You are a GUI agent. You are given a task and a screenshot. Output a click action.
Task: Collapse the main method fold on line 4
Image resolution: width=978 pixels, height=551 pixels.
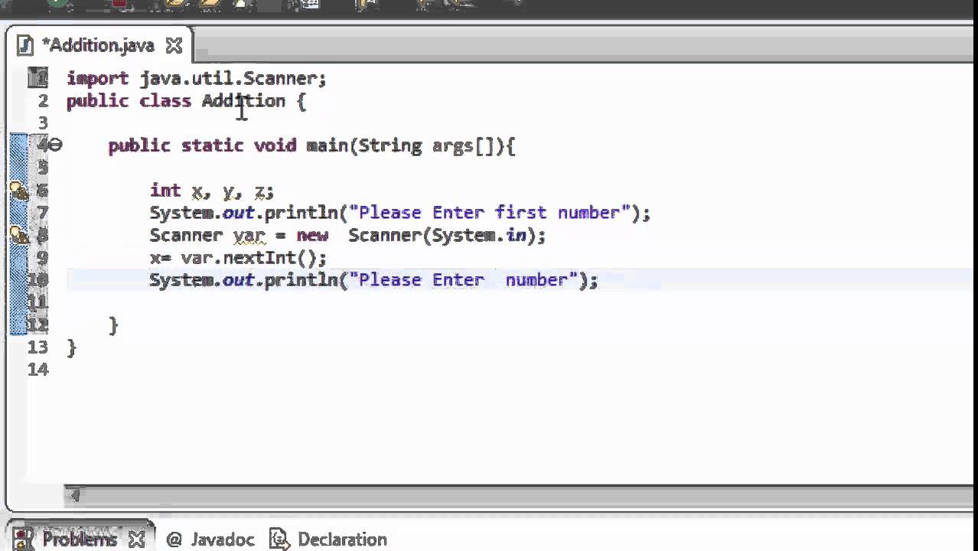click(56, 145)
